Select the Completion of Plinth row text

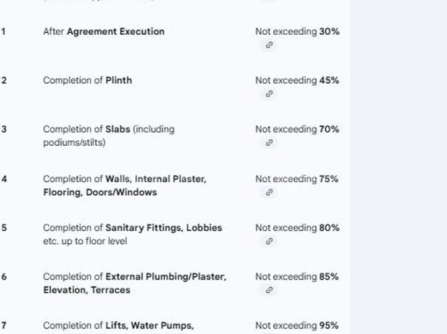[87, 80]
